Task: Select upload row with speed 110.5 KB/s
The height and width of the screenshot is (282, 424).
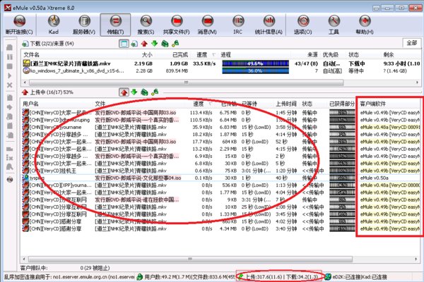Action: point(221,120)
